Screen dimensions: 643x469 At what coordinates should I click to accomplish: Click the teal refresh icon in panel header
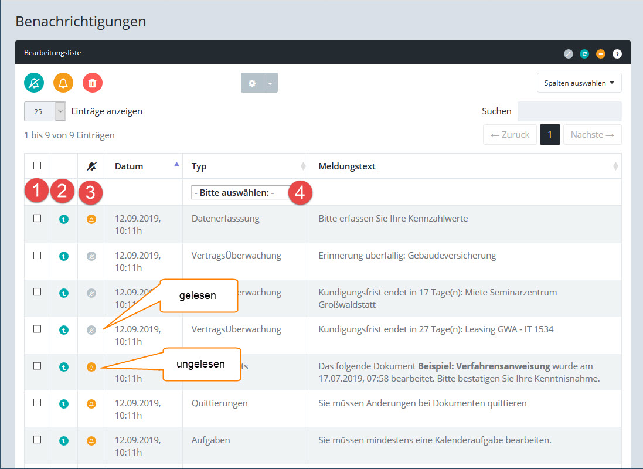[584, 54]
